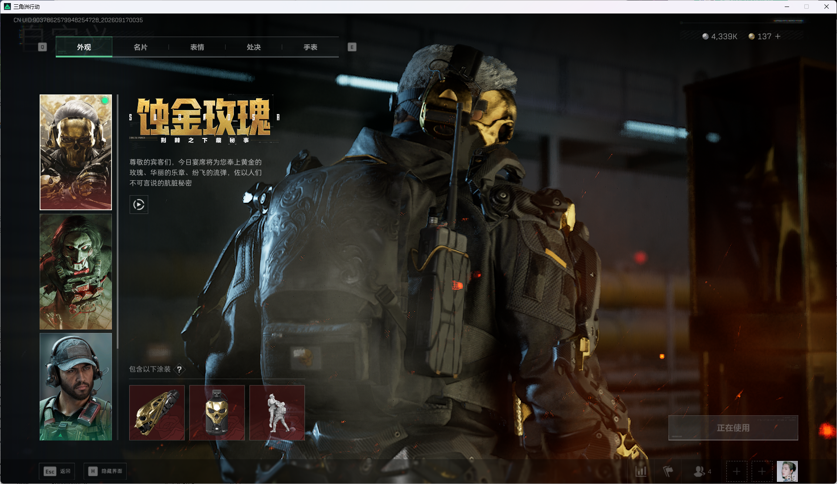Go to the 处决 tab
This screenshot has width=837, height=484.
(x=253, y=47)
